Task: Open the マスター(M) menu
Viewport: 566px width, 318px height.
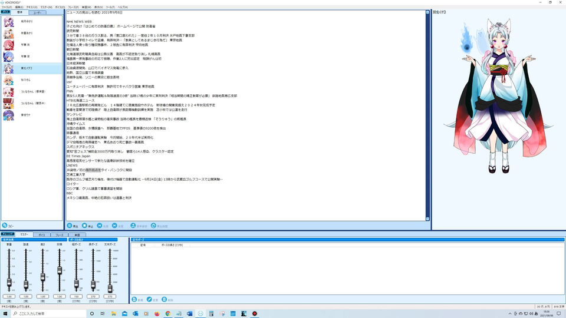Action: tap(46, 7)
